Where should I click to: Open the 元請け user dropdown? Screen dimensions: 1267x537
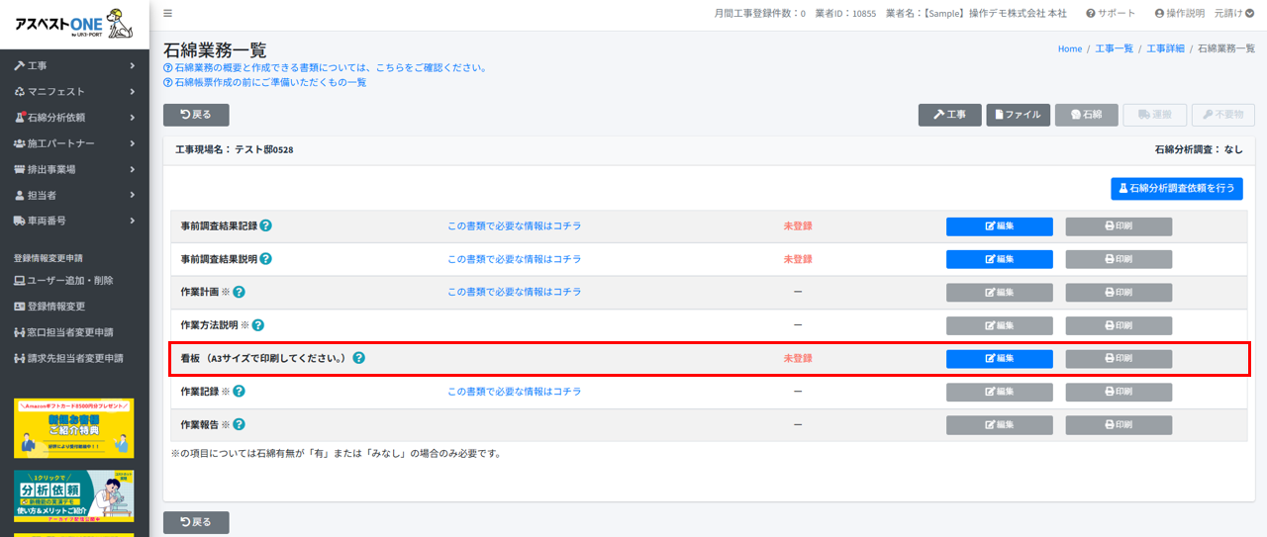tap(1233, 14)
